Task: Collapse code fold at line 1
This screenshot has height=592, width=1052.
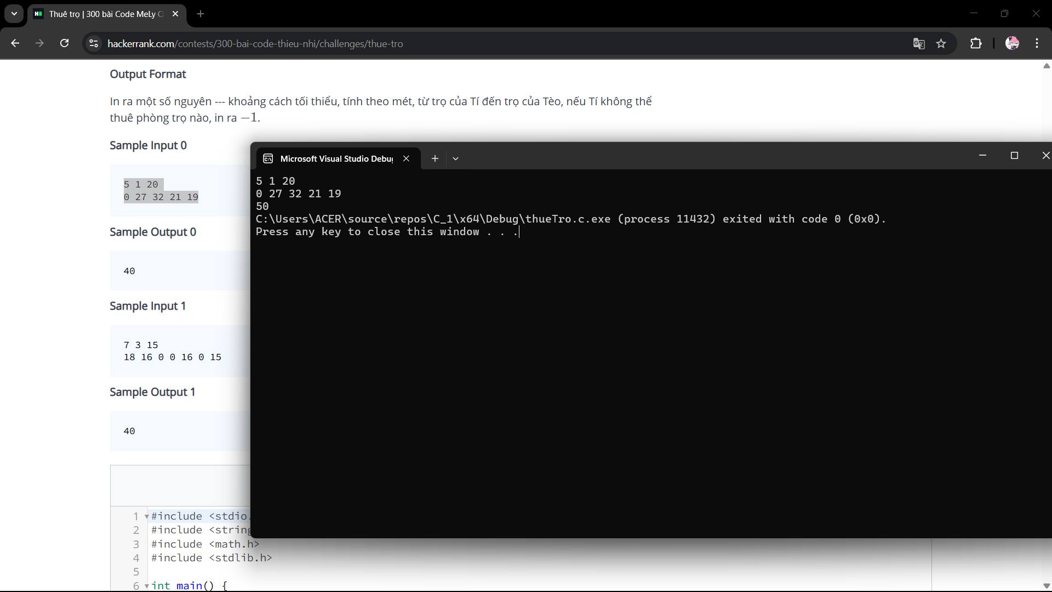Action: (147, 516)
